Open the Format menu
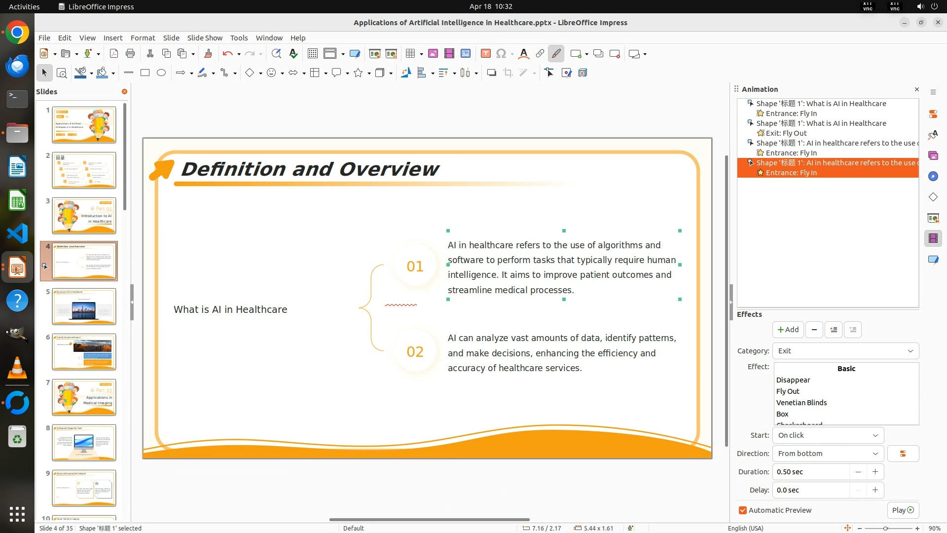947x533 pixels. pyautogui.click(x=143, y=38)
